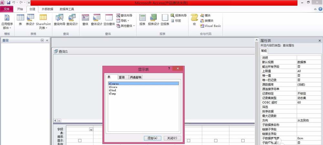Expand the 字段 field dropdown arrow
323x145 pixels.
[91, 129]
